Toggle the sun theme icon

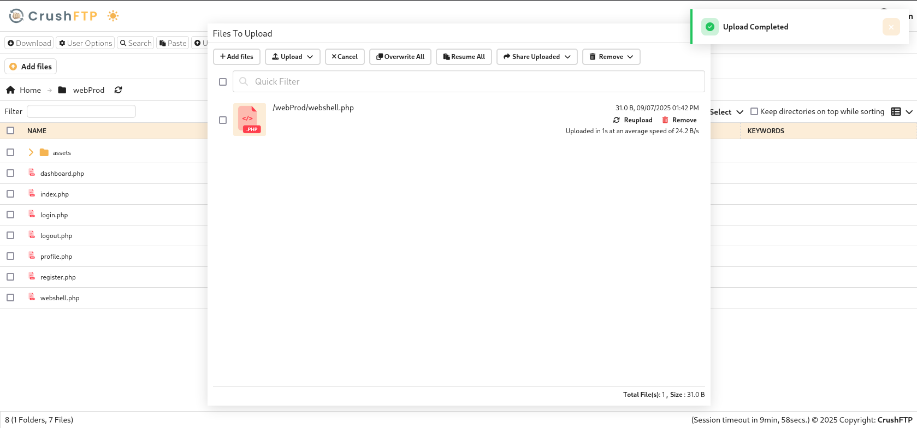113,16
